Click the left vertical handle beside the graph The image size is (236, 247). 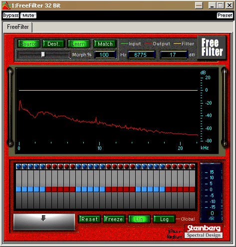point(10,107)
